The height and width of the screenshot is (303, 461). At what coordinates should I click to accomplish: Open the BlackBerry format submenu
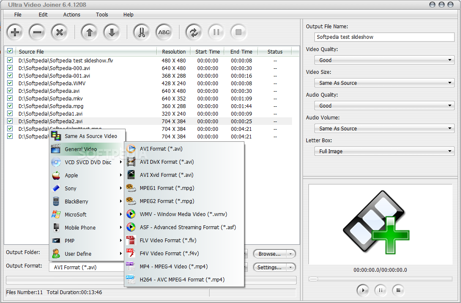click(87, 201)
